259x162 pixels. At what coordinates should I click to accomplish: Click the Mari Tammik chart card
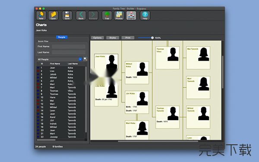198,87
